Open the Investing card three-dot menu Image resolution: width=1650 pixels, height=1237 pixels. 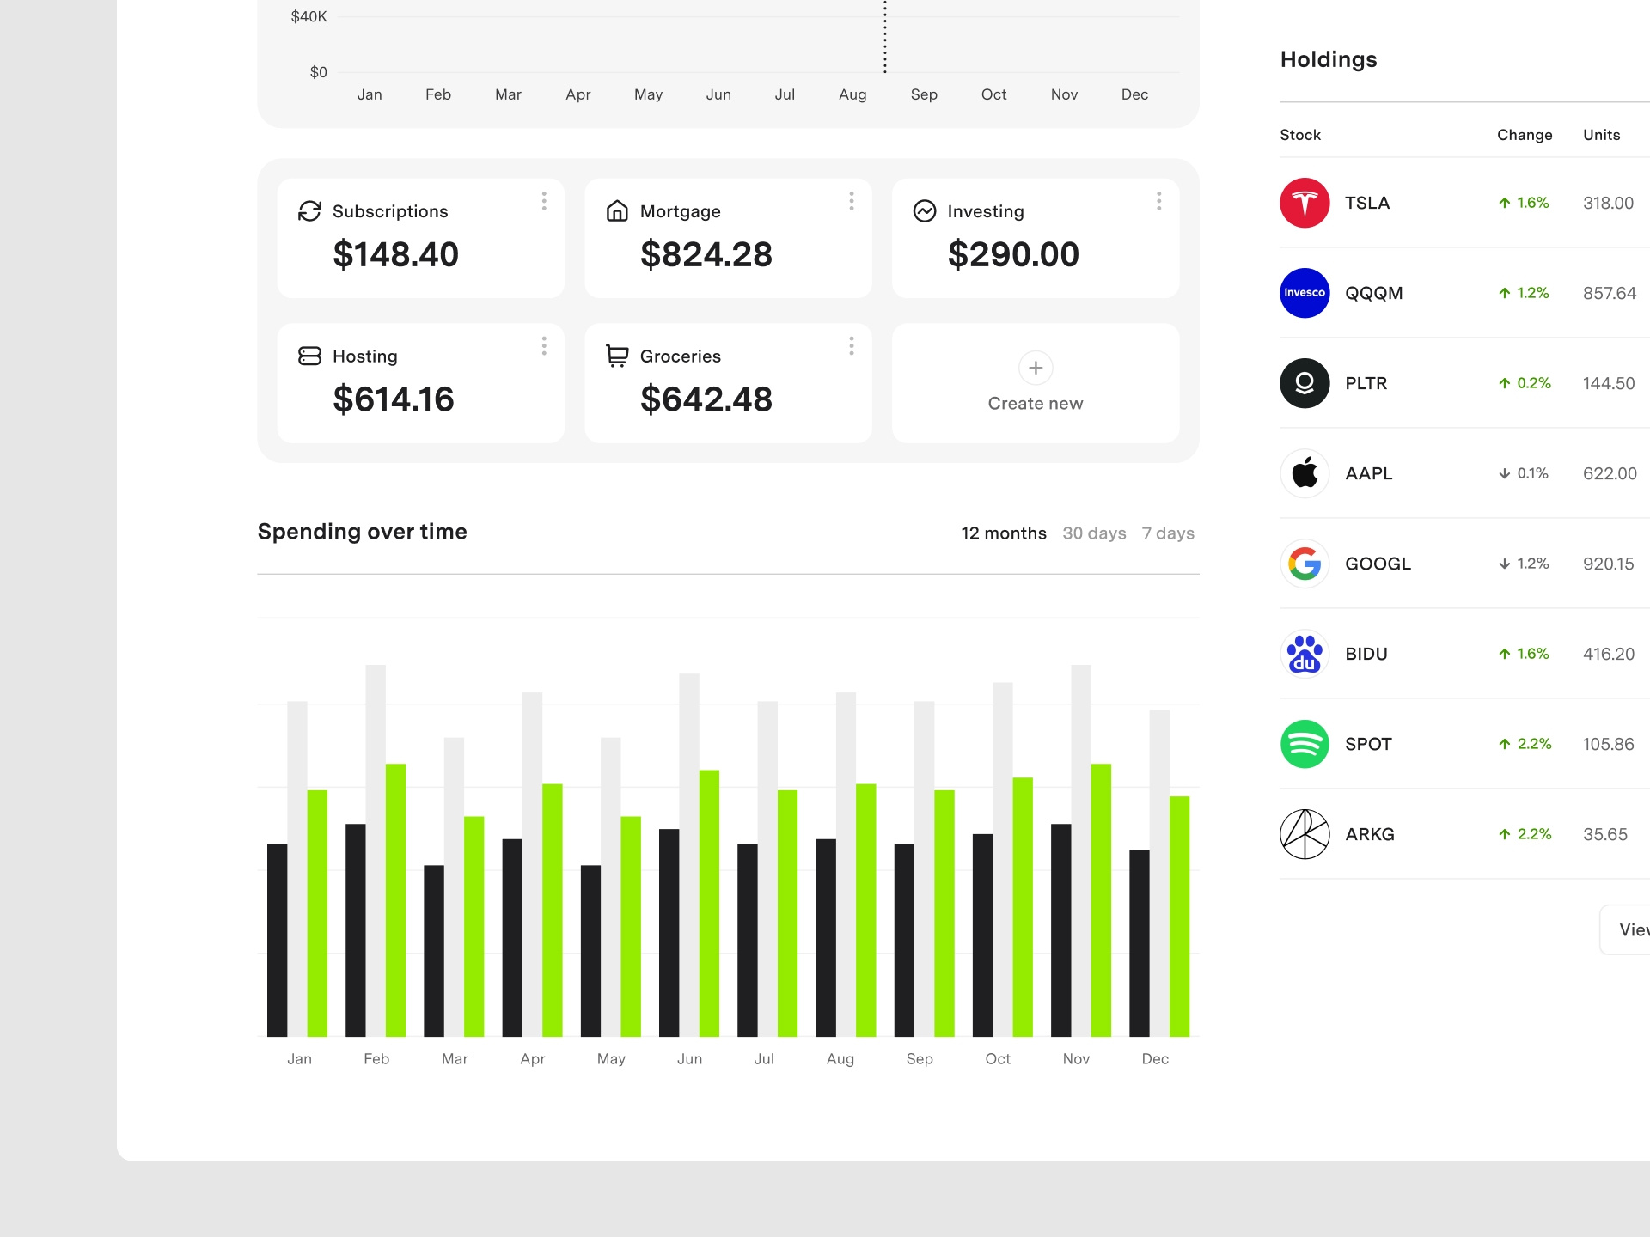(x=1158, y=201)
